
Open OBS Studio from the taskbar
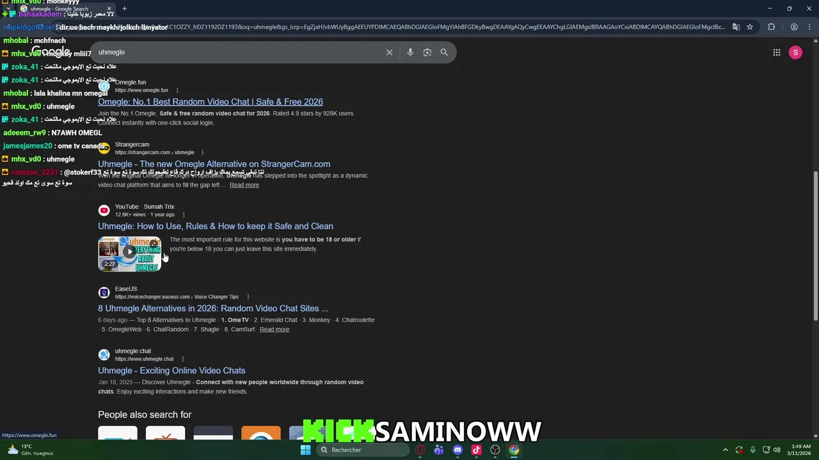coord(495,450)
